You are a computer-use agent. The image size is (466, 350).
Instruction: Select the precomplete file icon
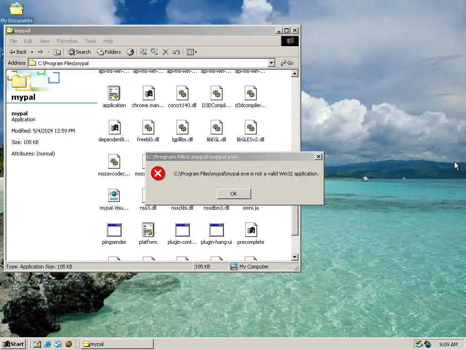251,230
